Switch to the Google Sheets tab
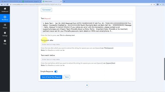Screen dimensions: 165x92 coord(31,2)
